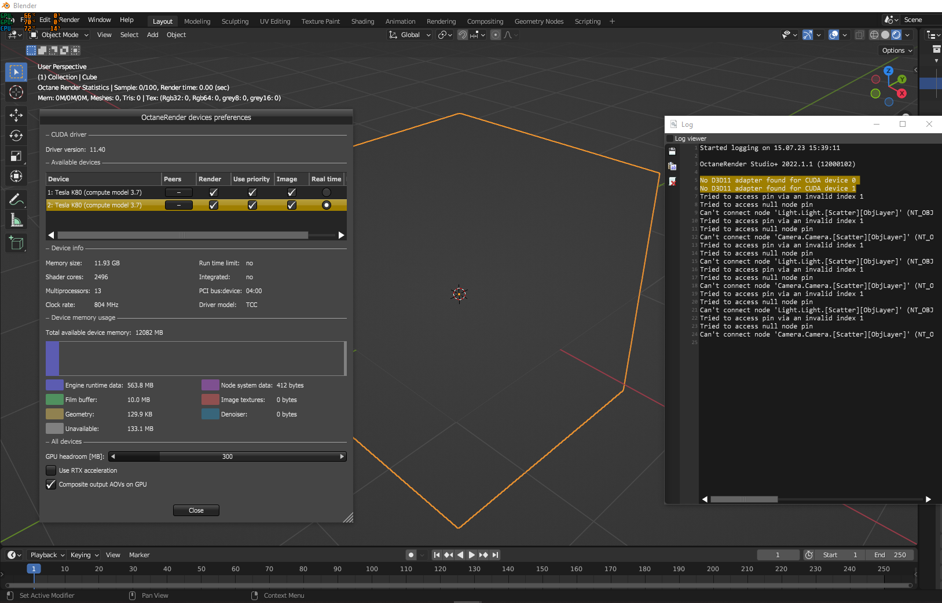942x603 pixels.
Task: Switch to the Geometry Nodes workspace tab
Action: click(x=539, y=21)
